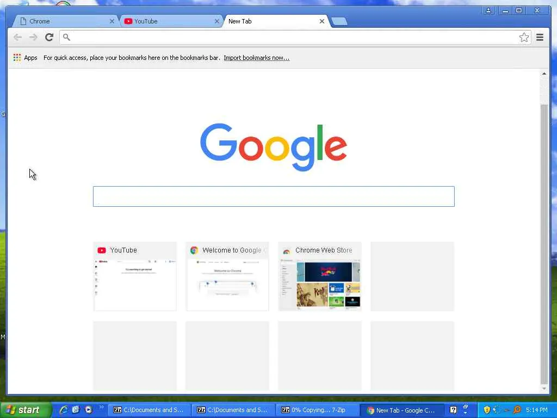Click the forward navigation arrow
The image size is (557, 418).
(33, 37)
